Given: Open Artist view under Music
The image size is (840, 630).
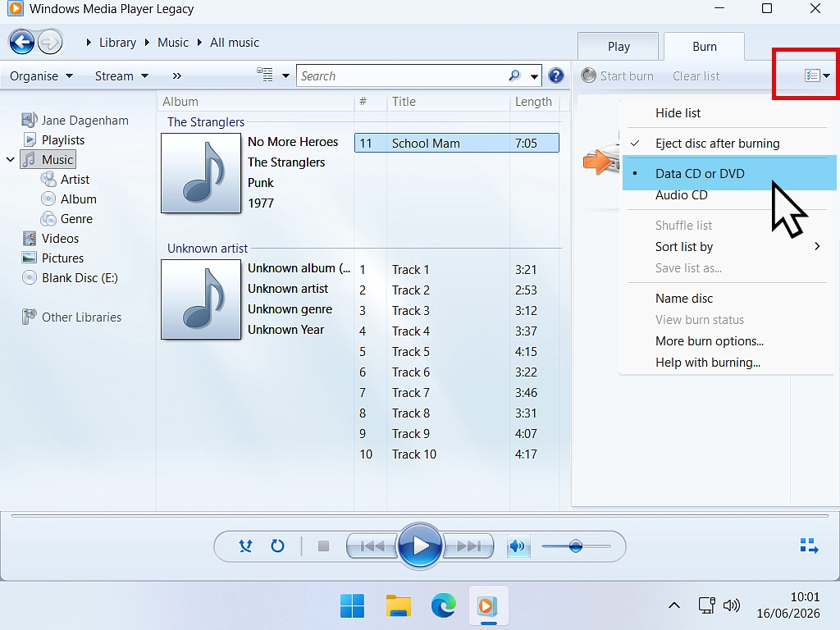Looking at the screenshot, I should pos(66,179).
